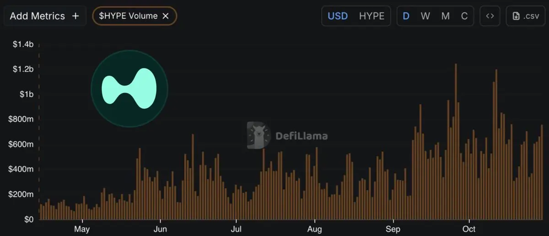549x236 pixels.
Task: Click the $1.4b y-axis label
Action: 22,44
